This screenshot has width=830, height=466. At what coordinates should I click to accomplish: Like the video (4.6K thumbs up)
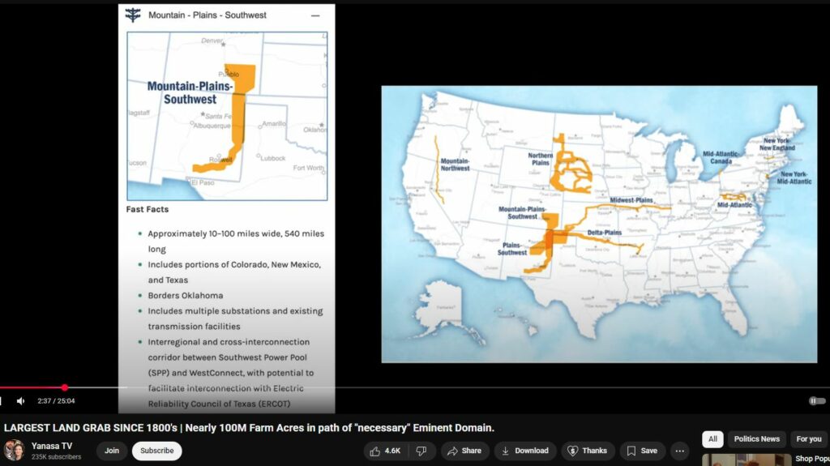pyautogui.click(x=385, y=451)
